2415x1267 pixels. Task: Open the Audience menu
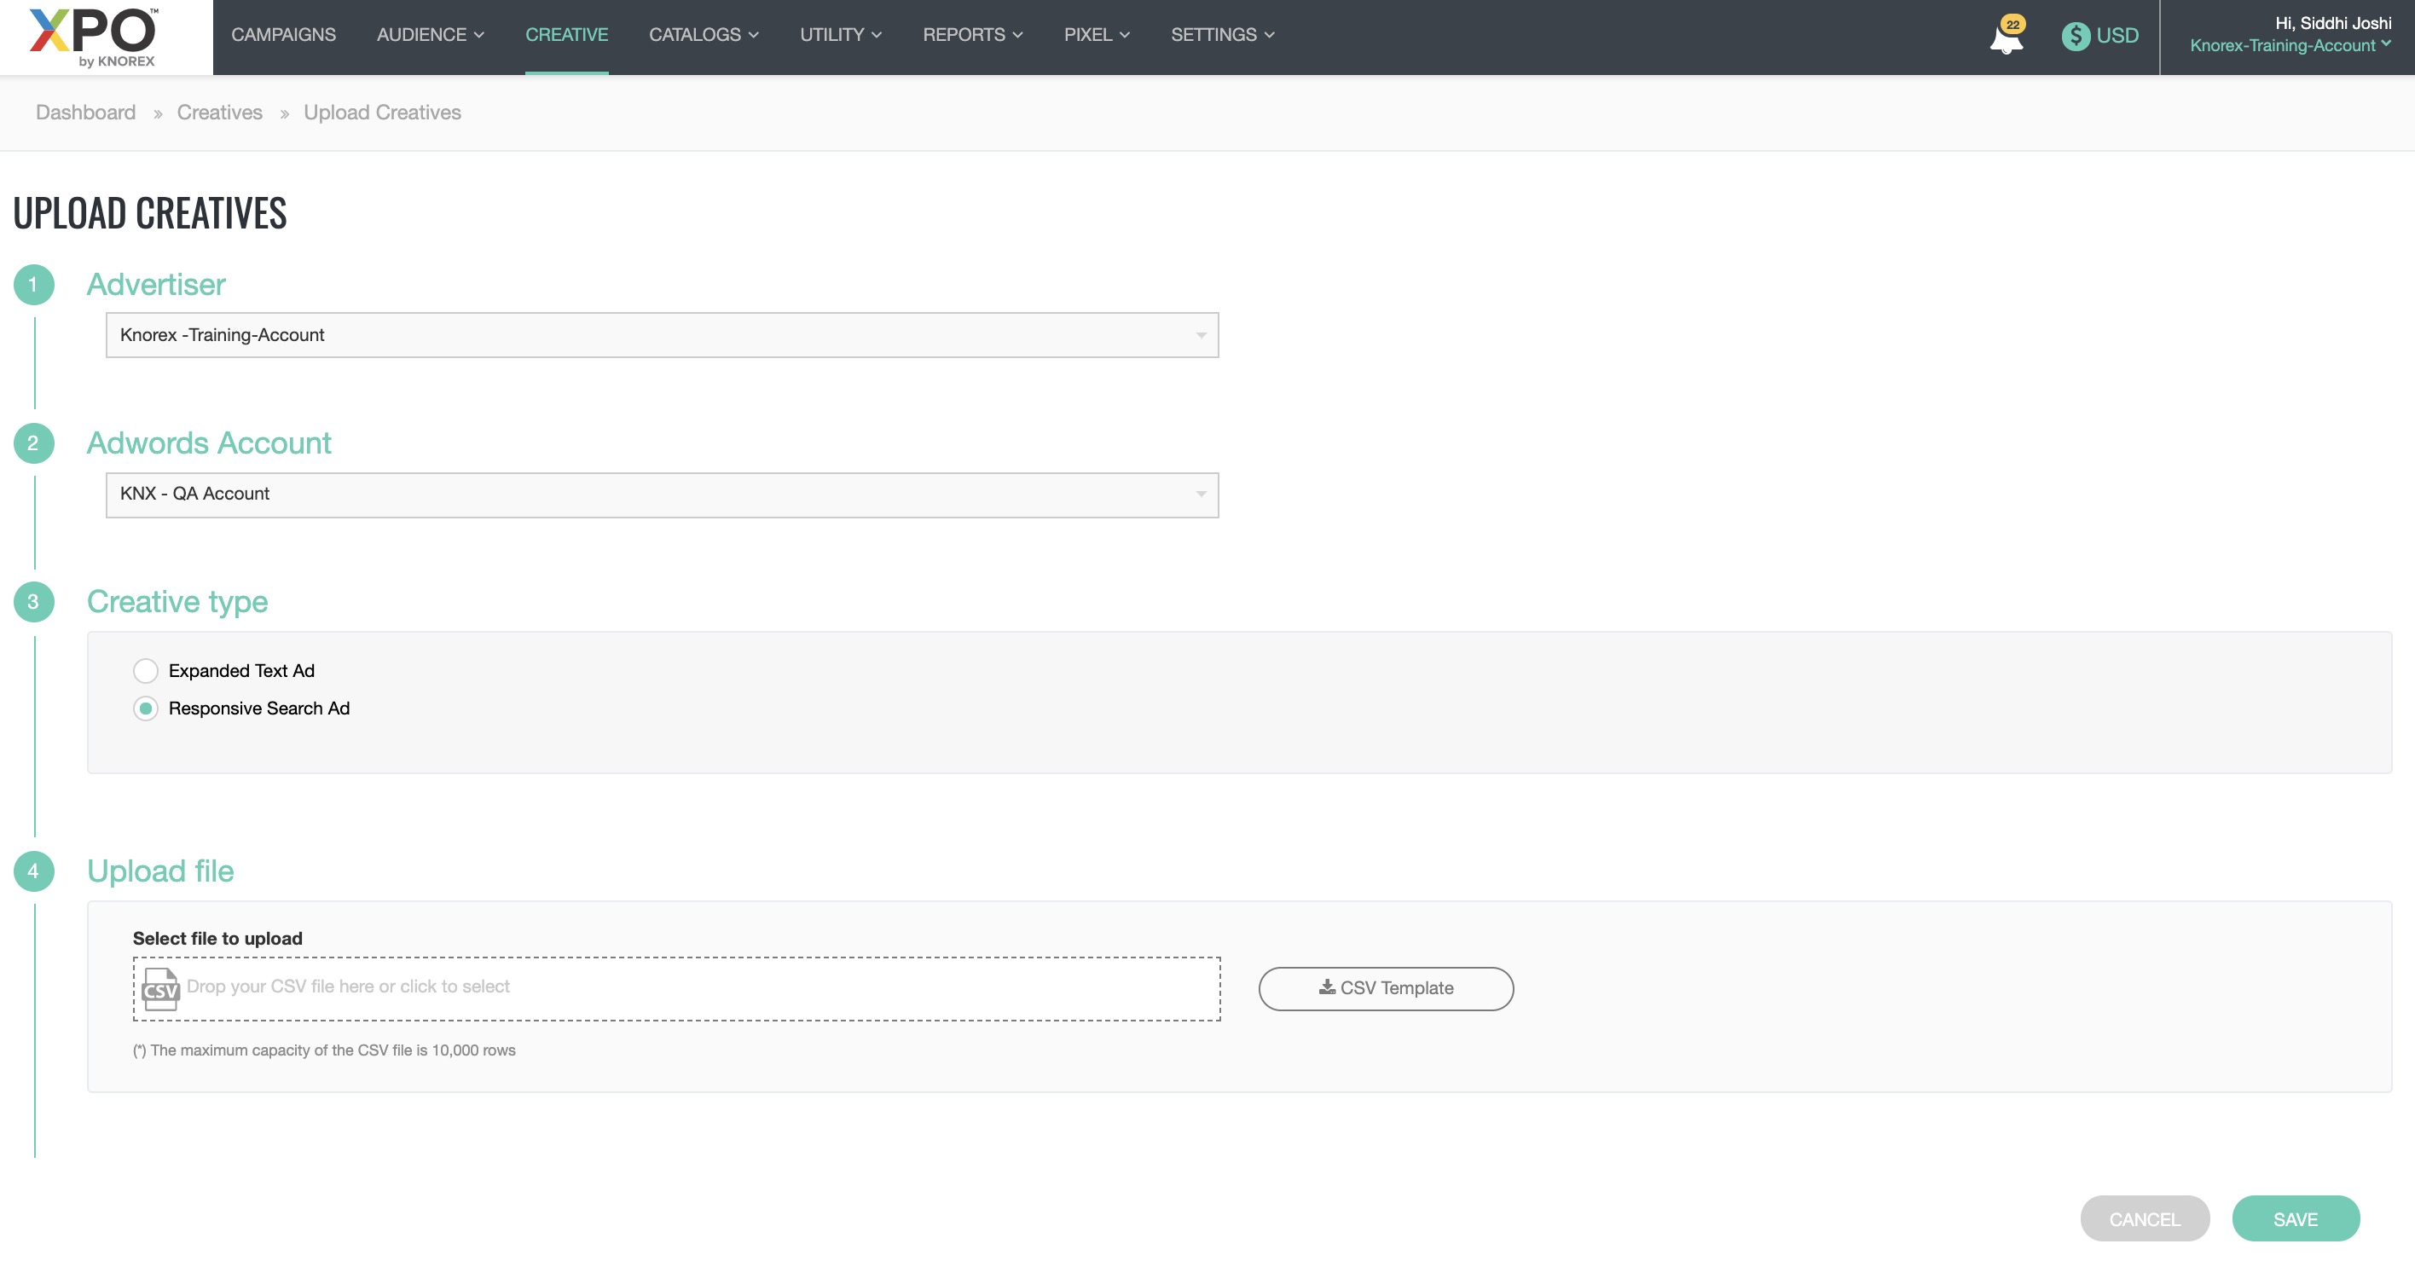[430, 35]
